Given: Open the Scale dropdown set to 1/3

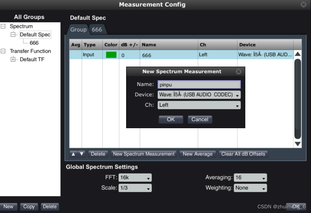Looking at the screenshot, I should 135,188.
